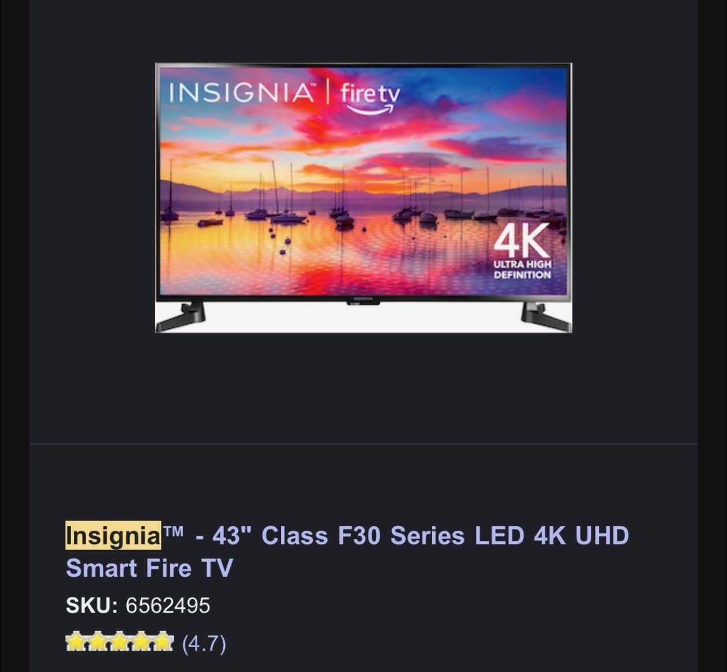Click the highlighted Insignia word in title
Screen dimensions: 727x672
[113, 535]
